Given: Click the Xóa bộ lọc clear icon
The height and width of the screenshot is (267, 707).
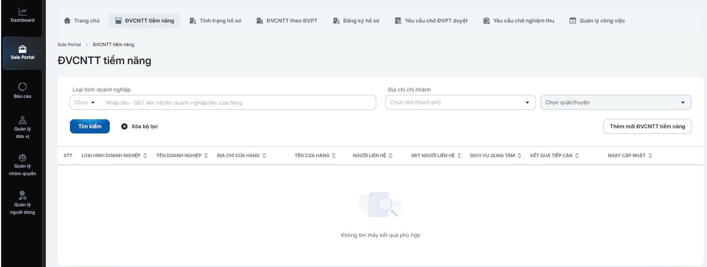Looking at the screenshot, I should coord(124,126).
